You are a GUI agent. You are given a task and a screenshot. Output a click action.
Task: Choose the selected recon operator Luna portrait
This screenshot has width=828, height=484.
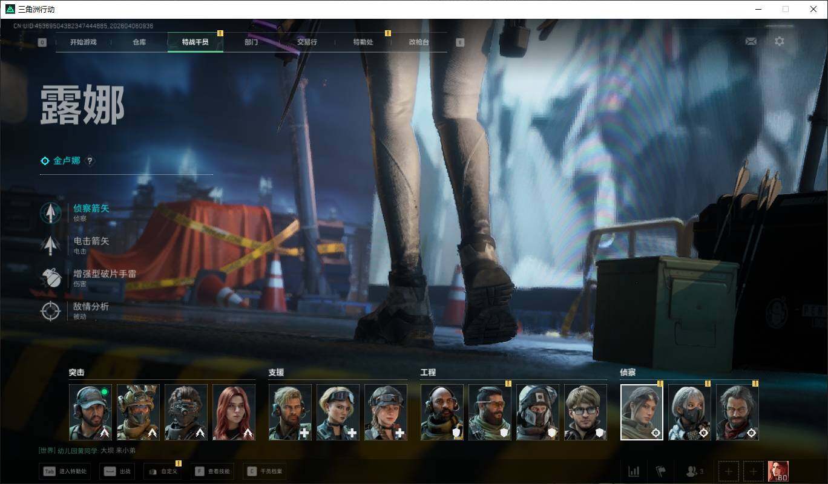click(642, 412)
